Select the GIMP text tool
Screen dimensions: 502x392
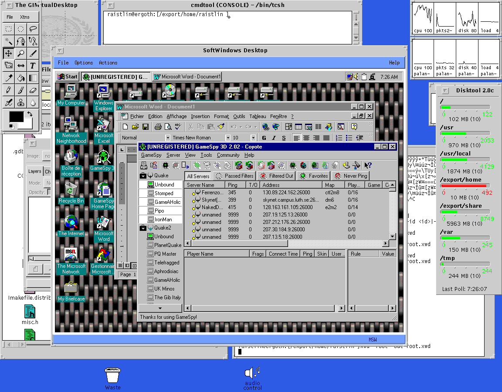[33, 65]
